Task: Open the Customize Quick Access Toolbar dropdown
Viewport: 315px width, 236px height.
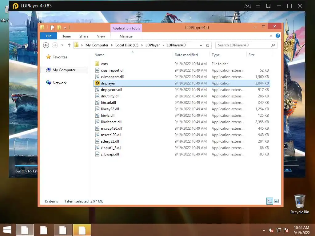Action: click(65, 28)
